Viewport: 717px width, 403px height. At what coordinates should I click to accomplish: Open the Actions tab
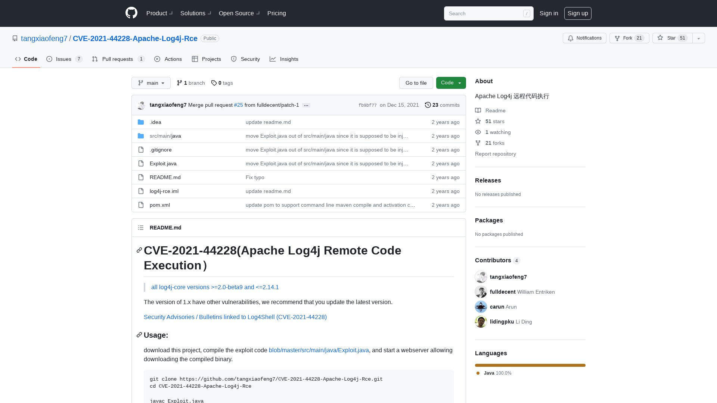pos(168,59)
